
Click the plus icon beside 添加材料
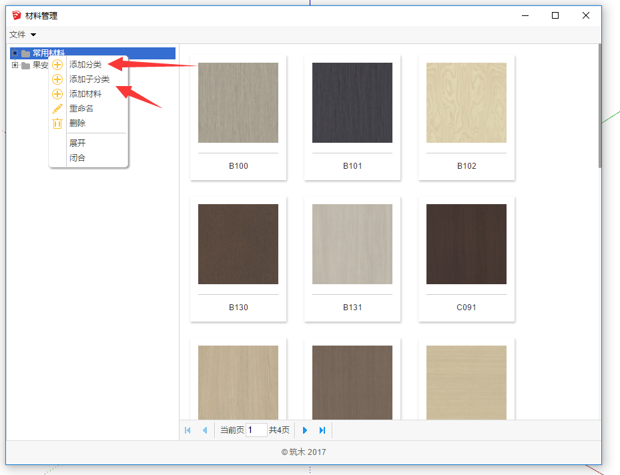[x=57, y=94]
